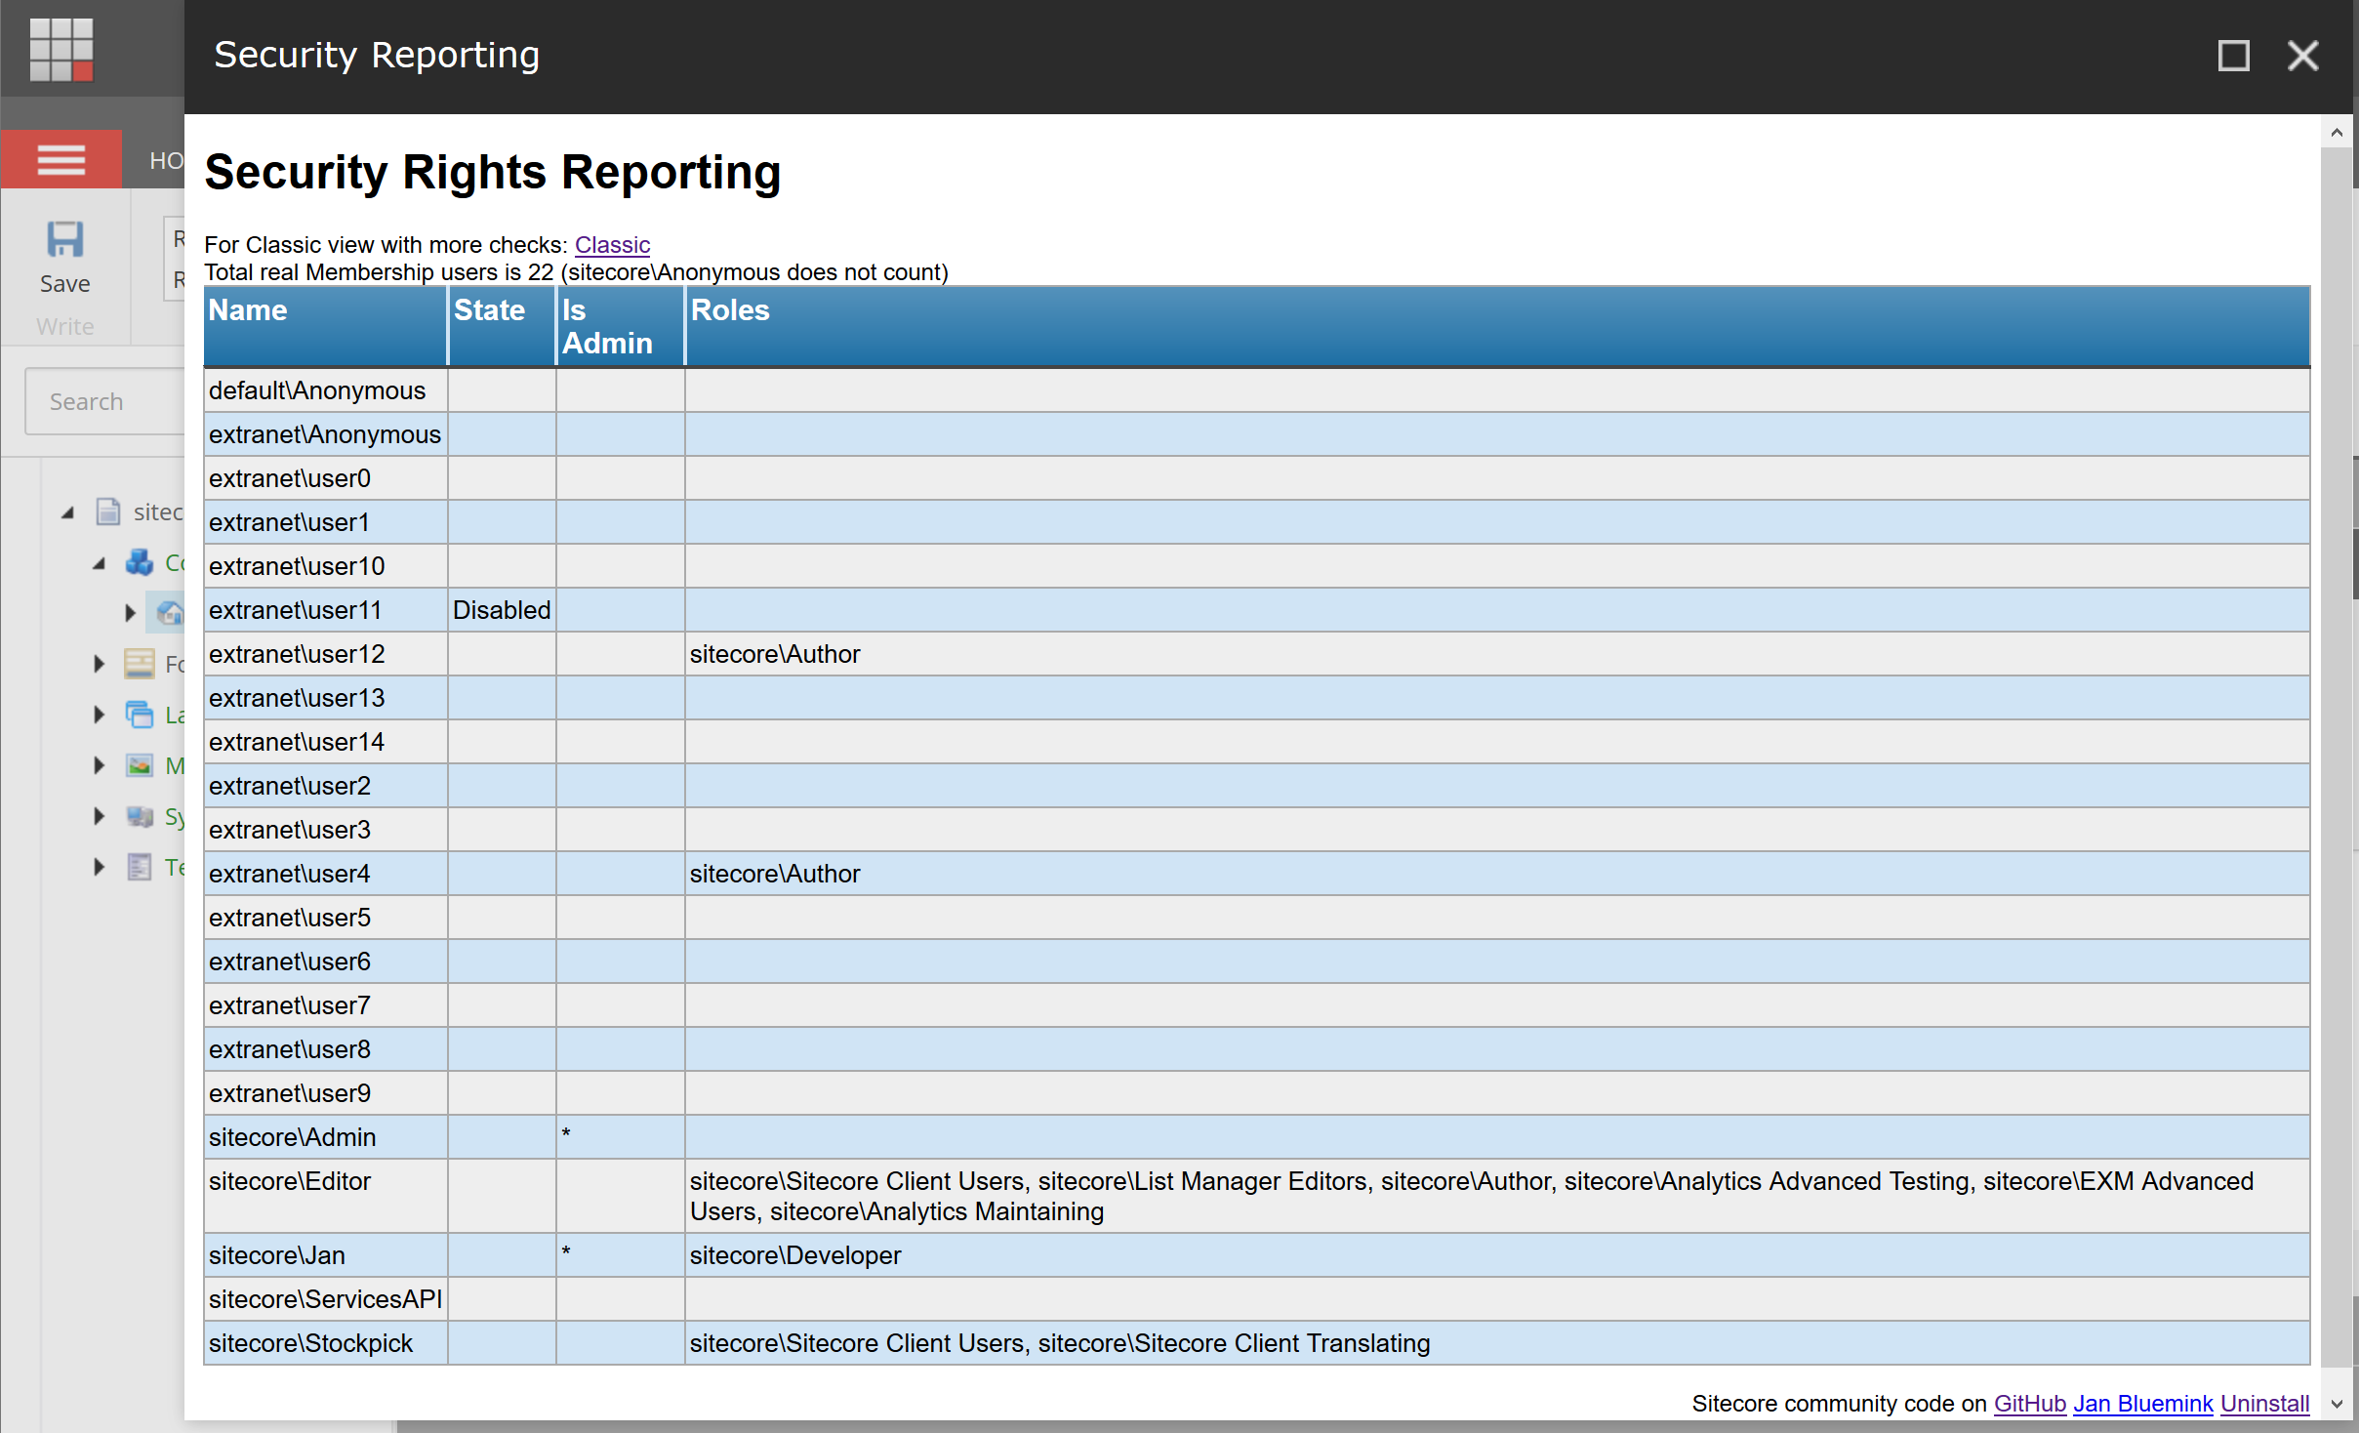This screenshot has width=2359, height=1433.
Task: Click the Save disk icon
Action: click(65, 239)
